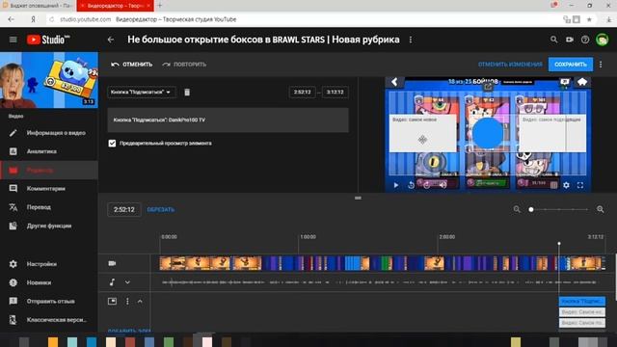Click Discard changes link
Viewport: 617px width, 347px height.
pos(510,65)
